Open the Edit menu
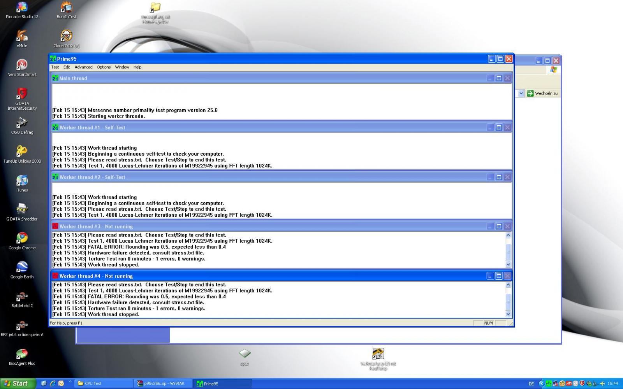Viewport: 623px width, 389px height. point(67,67)
